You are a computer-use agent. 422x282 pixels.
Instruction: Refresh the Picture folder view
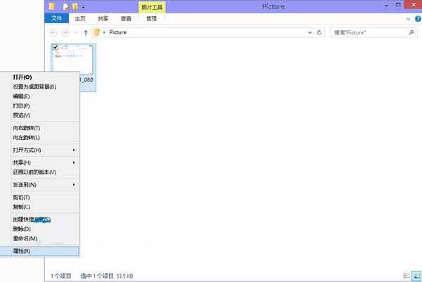point(320,32)
